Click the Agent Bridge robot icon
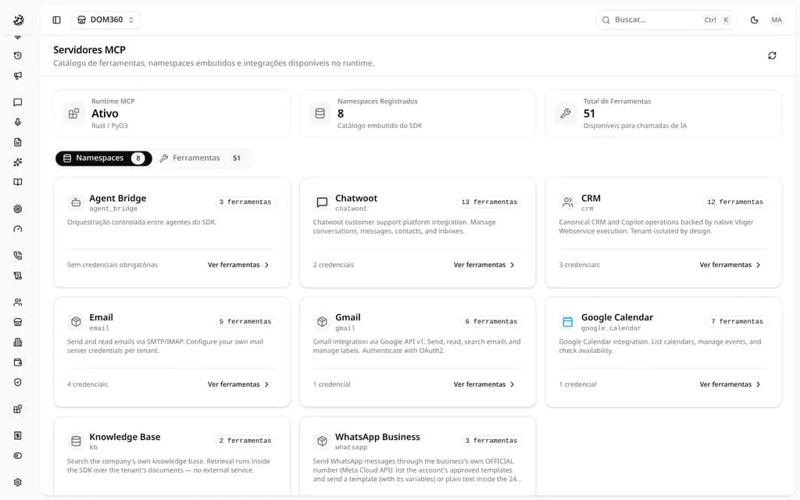The width and height of the screenshot is (800, 500). 76,202
